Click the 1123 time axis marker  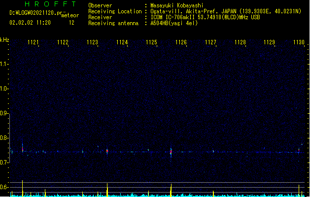pyautogui.click(x=92, y=42)
